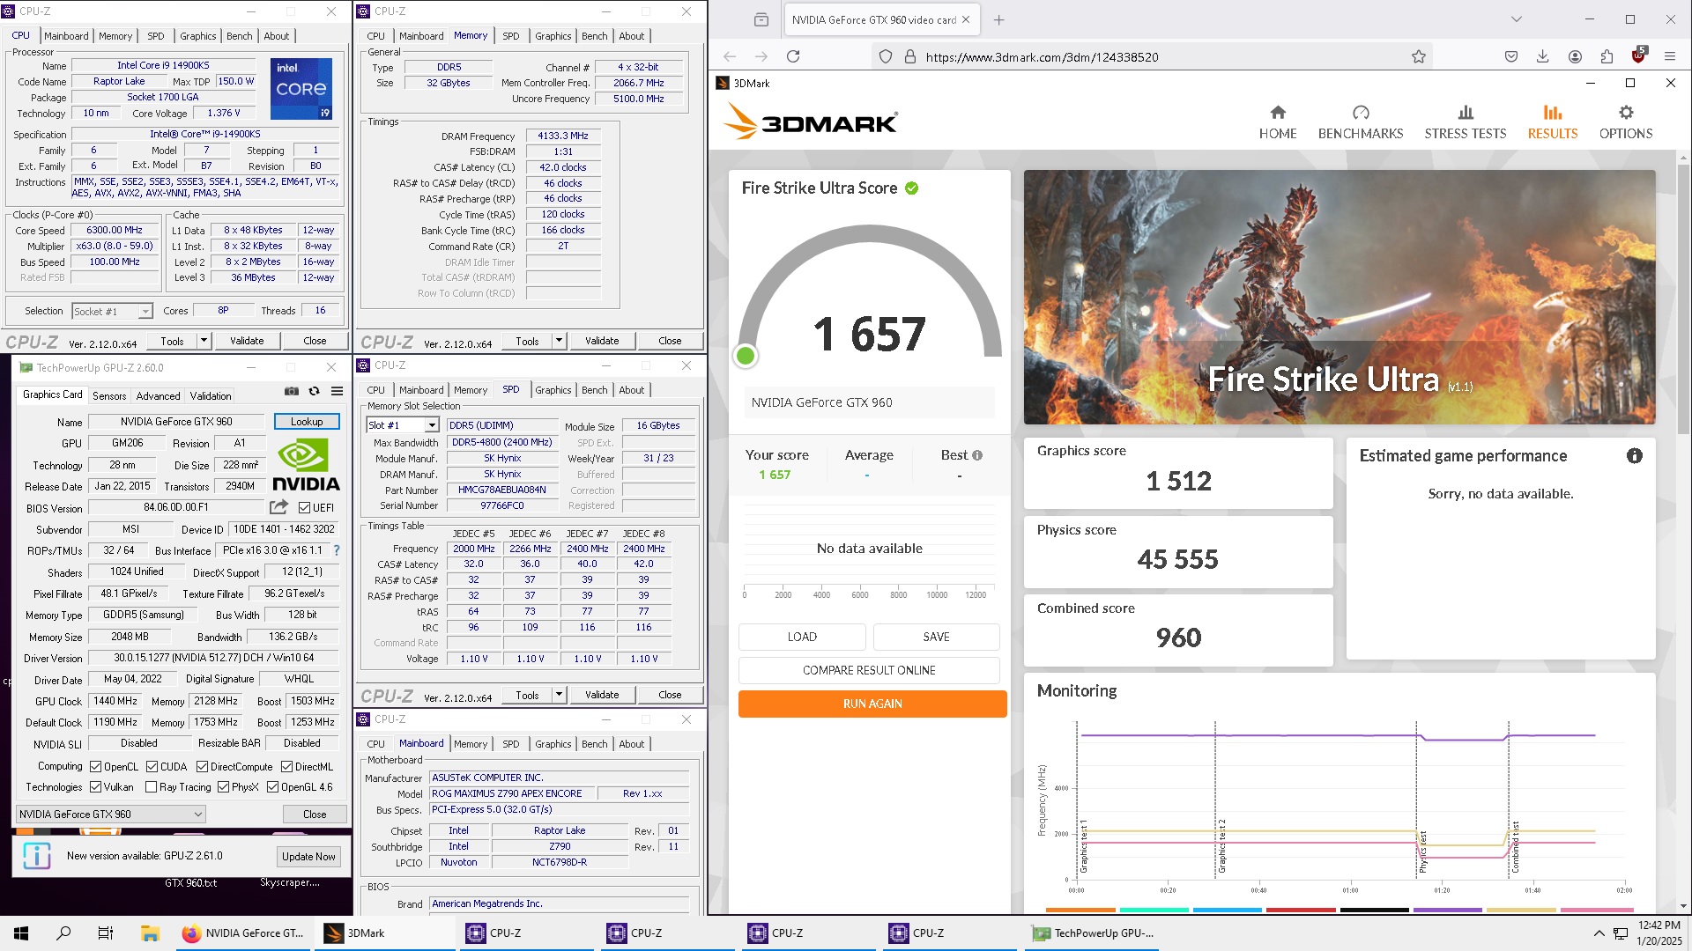Open the Windows Start menu
Viewport: 1692px width, 951px height.
coord(21,933)
